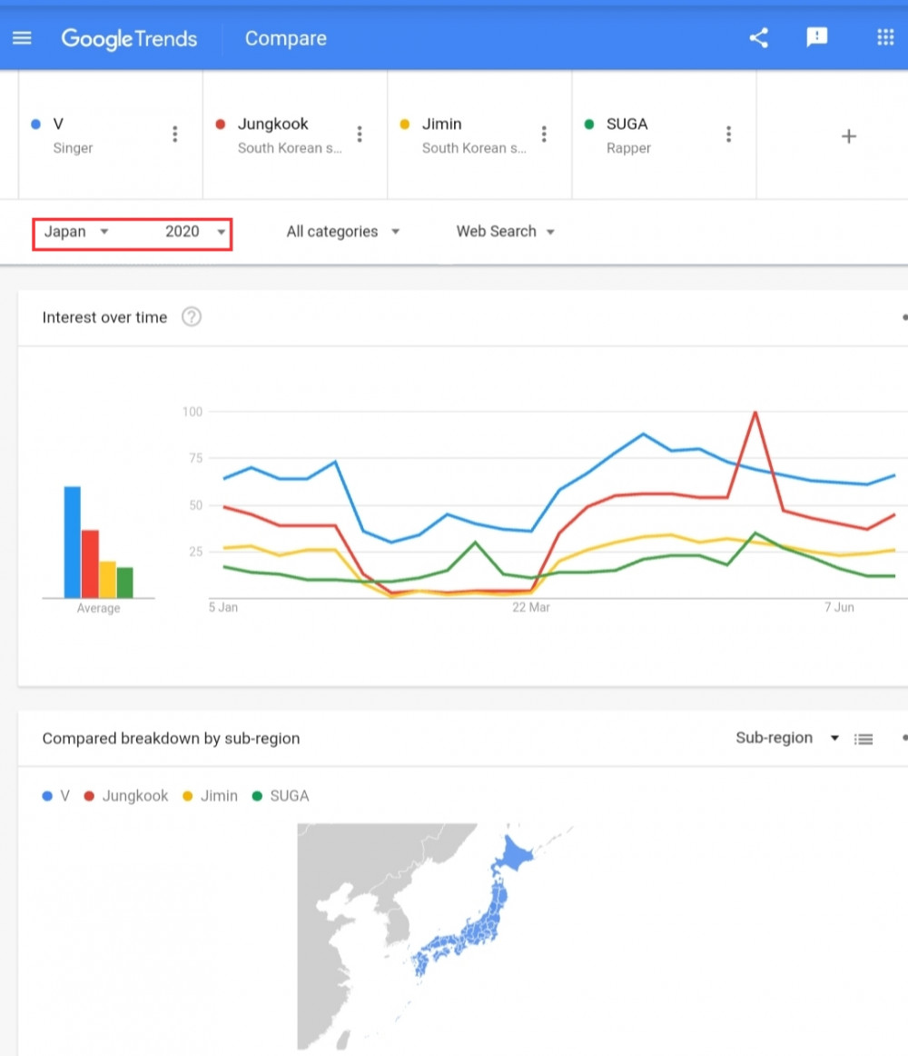Expand the 2020 time range dropdown
Viewport: 908px width, 1056px height.
point(194,232)
